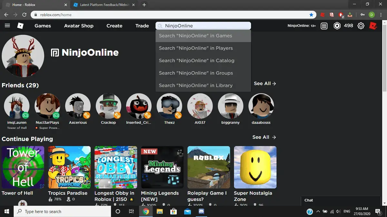Screen dimensions: 387x217
Task: Open the Longest Obby Remastered game thumbnail
Action: click(x=116, y=167)
